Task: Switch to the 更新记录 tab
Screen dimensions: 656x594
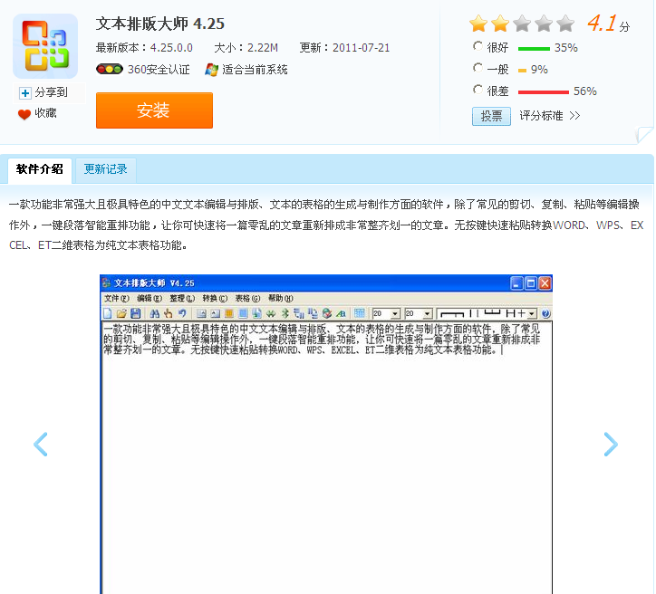Action: (106, 168)
